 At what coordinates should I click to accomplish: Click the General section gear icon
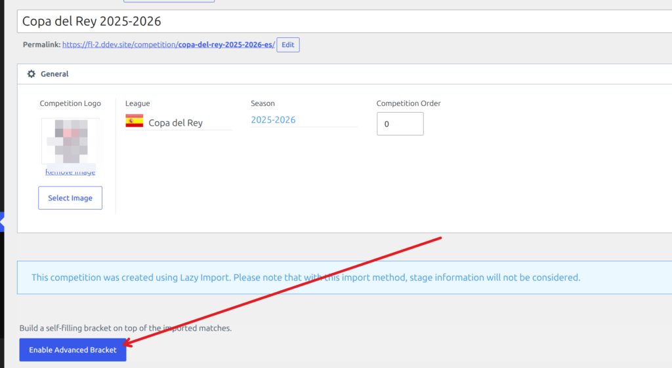(31, 74)
